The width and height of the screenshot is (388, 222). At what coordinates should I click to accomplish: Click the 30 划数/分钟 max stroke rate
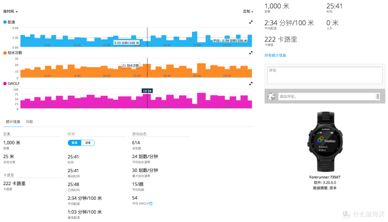tap(145, 170)
